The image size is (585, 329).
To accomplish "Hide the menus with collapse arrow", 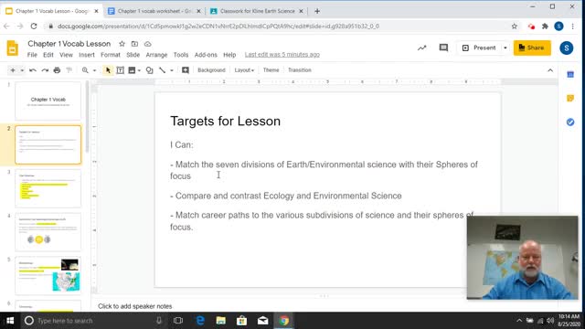I will click(x=550, y=70).
